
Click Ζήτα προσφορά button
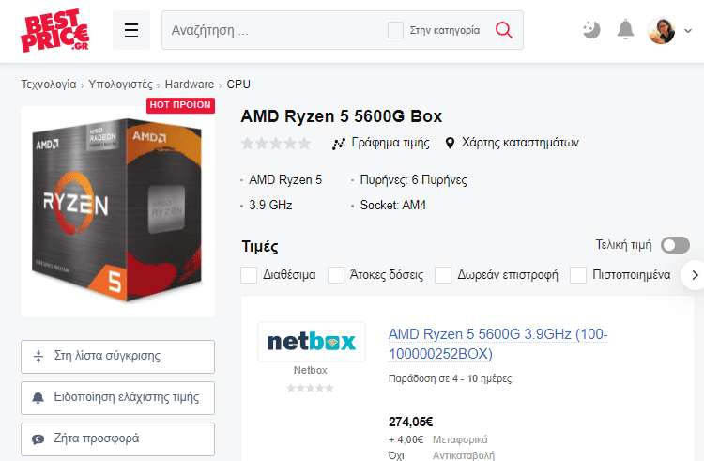pyautogui.click(x=117, y=439)
